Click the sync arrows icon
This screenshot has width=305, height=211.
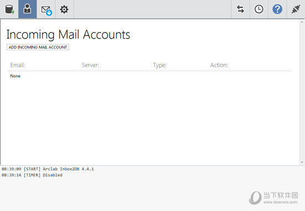(241, 9)
